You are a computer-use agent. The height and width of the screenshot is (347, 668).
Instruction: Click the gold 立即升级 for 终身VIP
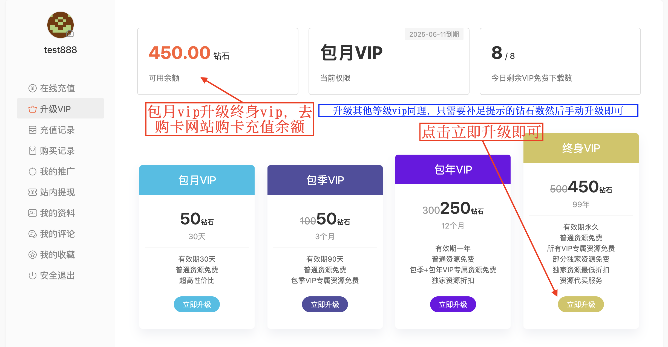(x=581, y=304)
